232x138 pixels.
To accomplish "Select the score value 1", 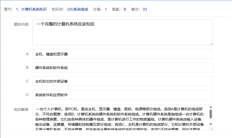I will click(106, 9).
